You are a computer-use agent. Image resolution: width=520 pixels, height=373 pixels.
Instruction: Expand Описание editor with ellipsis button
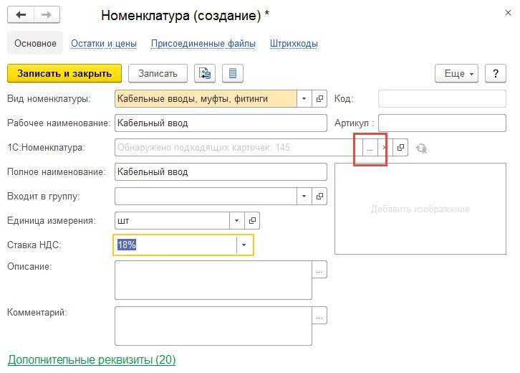pyautogui.click(x=319, y=270)
